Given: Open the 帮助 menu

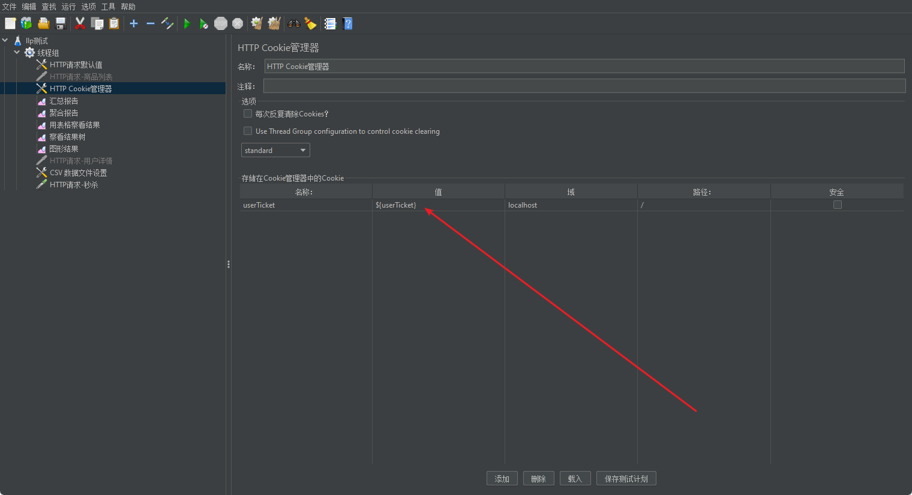Looking at the screenshot, I should coord(128,7).
